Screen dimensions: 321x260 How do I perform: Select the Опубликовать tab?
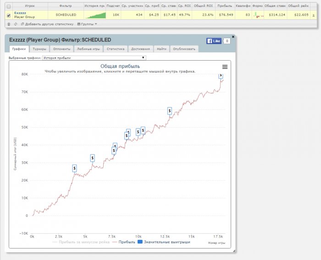184,49
